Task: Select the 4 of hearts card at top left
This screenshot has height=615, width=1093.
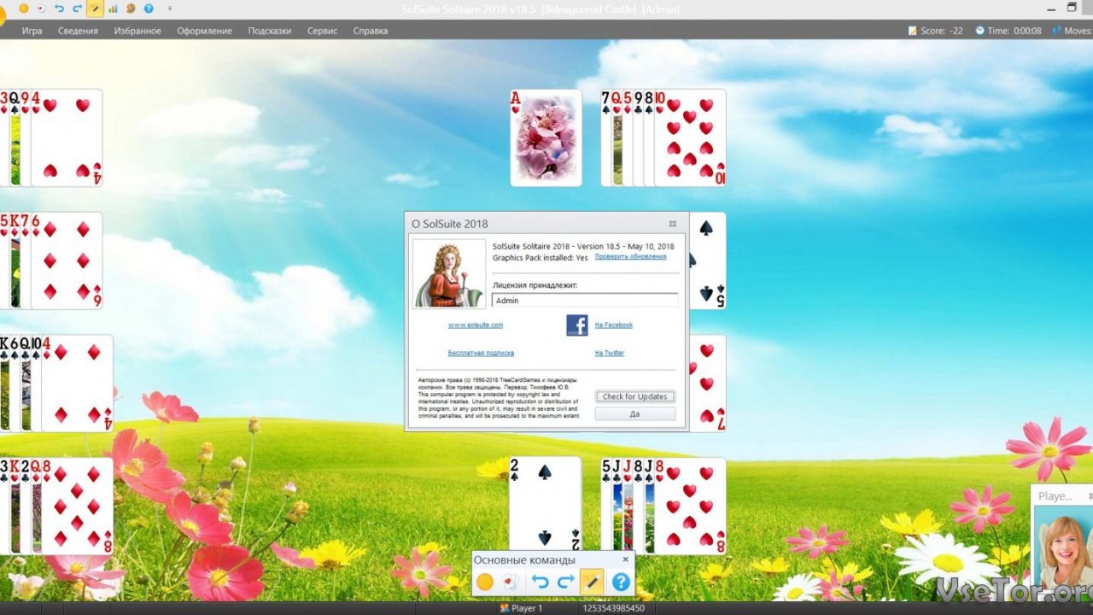Action: tap(67, 138)
